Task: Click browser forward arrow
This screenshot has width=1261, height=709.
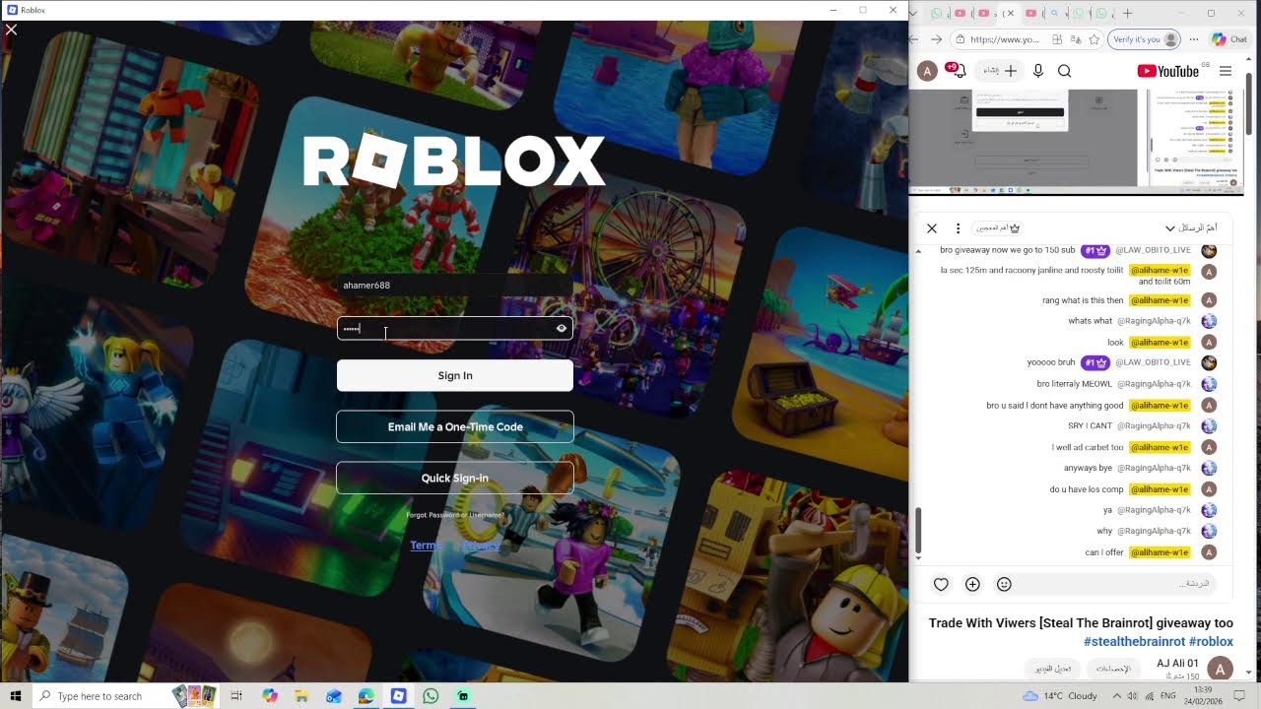Action: (x=936, y=39)
